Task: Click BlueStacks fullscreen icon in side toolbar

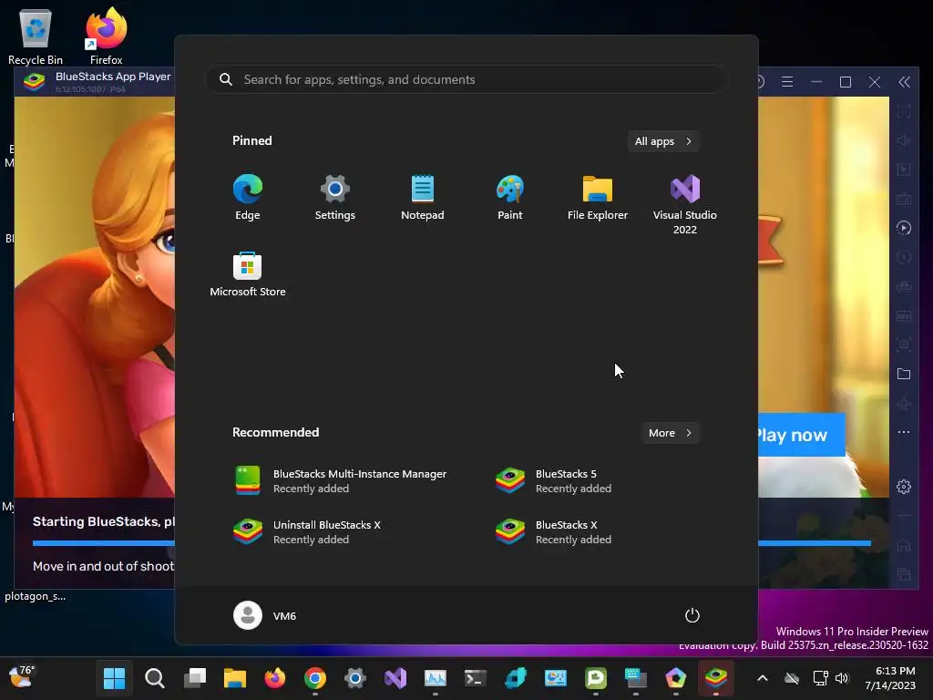Action: (904, 110)
